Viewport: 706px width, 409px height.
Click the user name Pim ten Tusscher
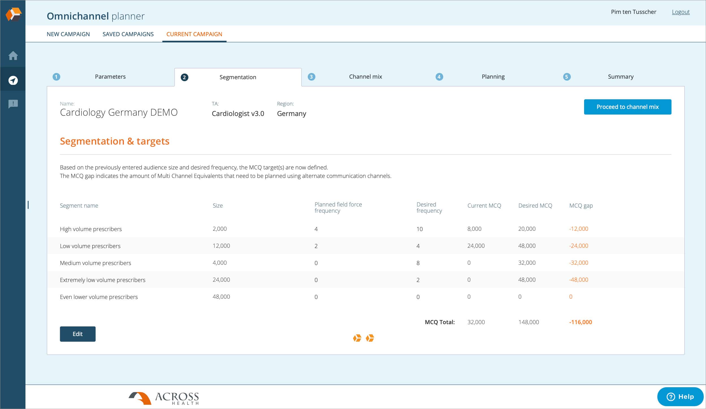[633, 12]
